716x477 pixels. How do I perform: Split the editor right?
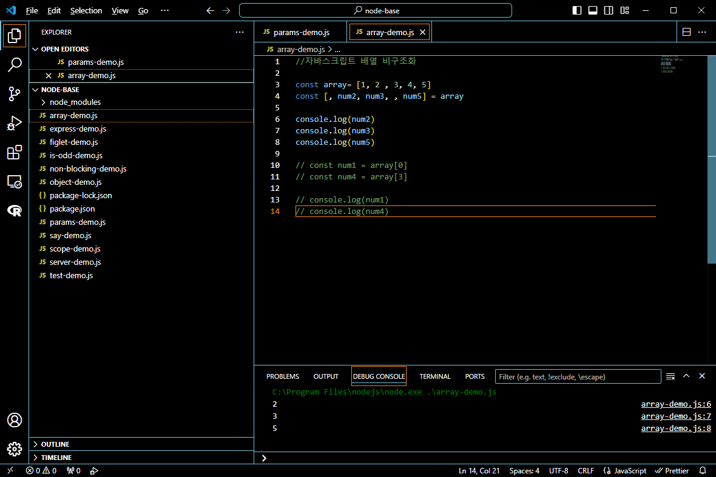(x=686, y=32)
